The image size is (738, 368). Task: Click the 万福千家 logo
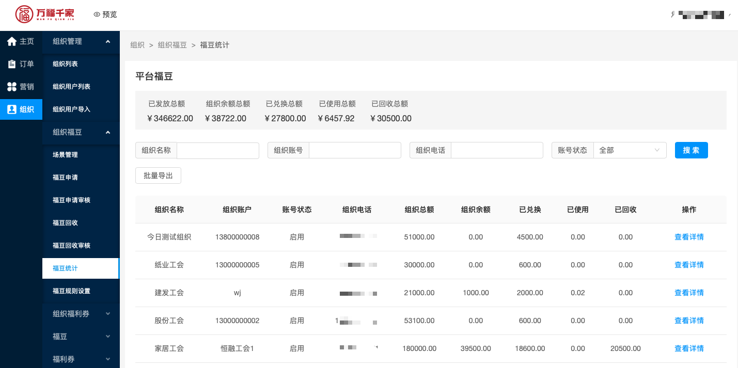(44, 14)
